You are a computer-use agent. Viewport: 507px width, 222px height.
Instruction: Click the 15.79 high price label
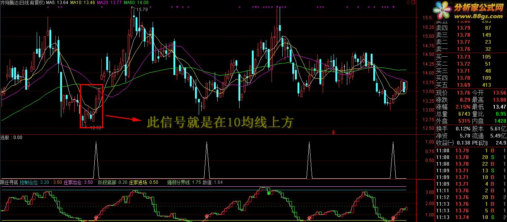[142, 10]
